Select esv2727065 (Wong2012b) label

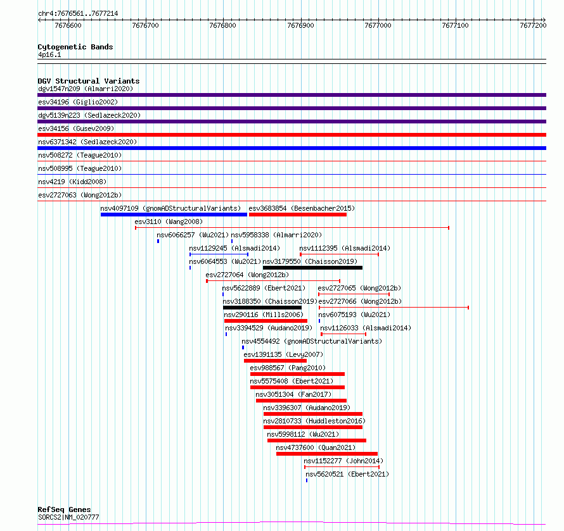pyautogui.click(x=359, y=288)
